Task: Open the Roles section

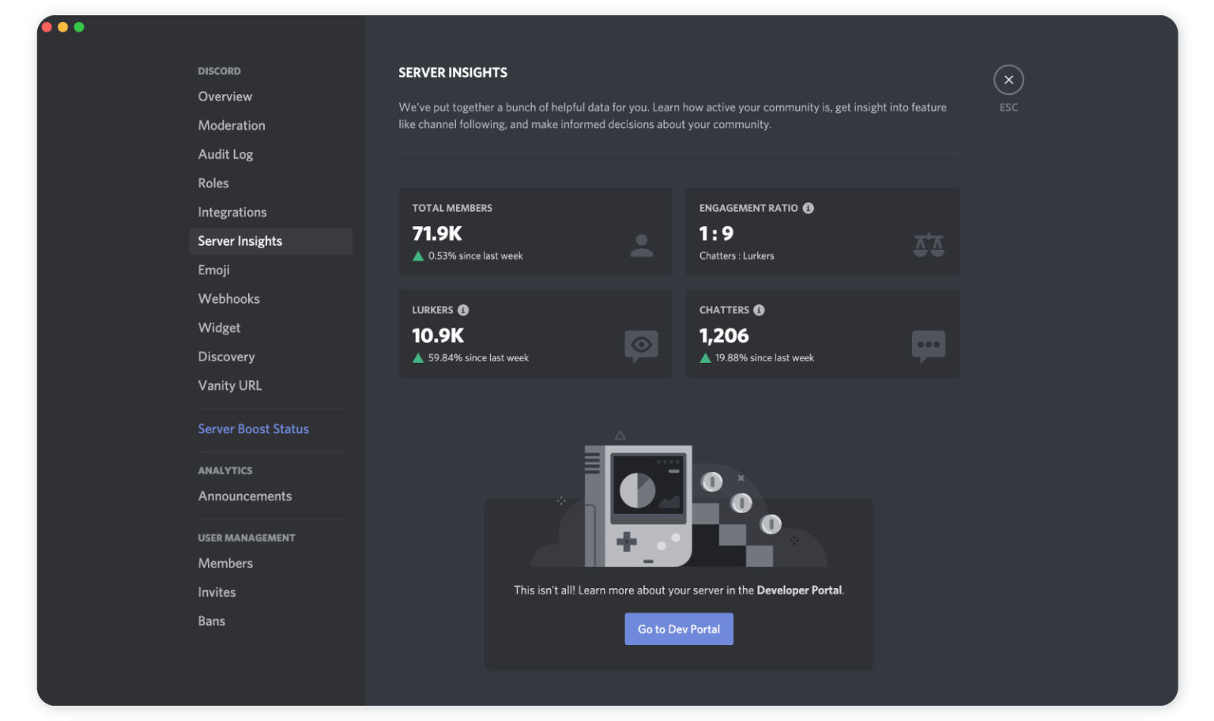Action: [213, 183]
